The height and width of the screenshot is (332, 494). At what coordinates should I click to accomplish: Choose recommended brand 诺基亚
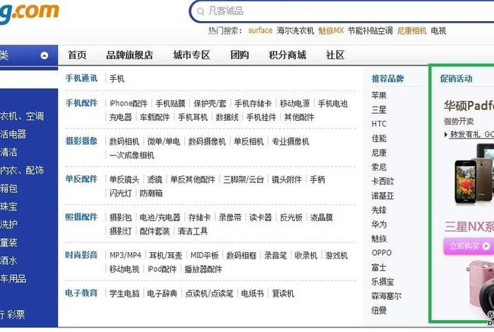pyautogui.click(x=382, y=196)
